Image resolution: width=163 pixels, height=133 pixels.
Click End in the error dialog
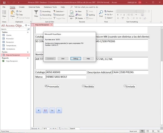pyautogui.click(x=63, y=58)
